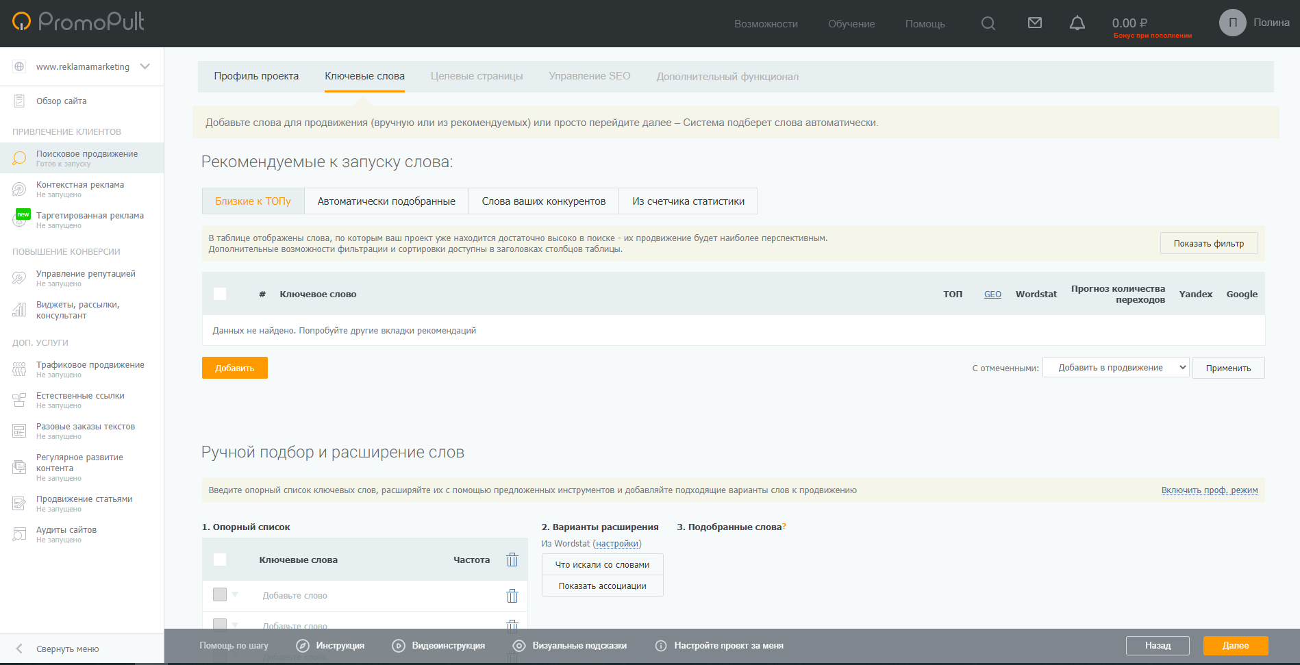
Task: Click the Продвижение статьями icon
Action: pos(19,503)
